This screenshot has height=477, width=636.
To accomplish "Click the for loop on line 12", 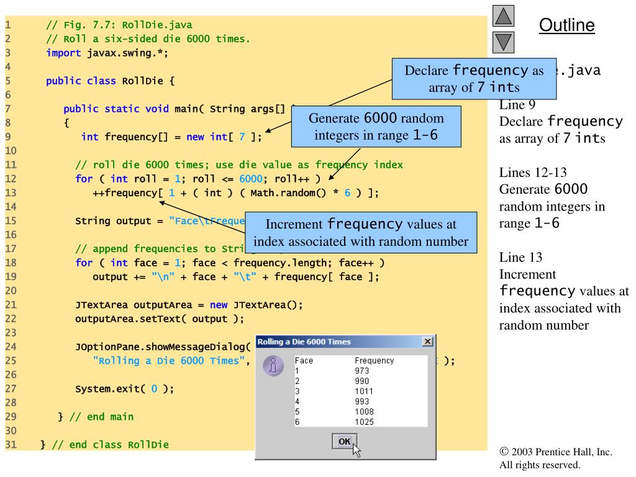I will (198, 179).
